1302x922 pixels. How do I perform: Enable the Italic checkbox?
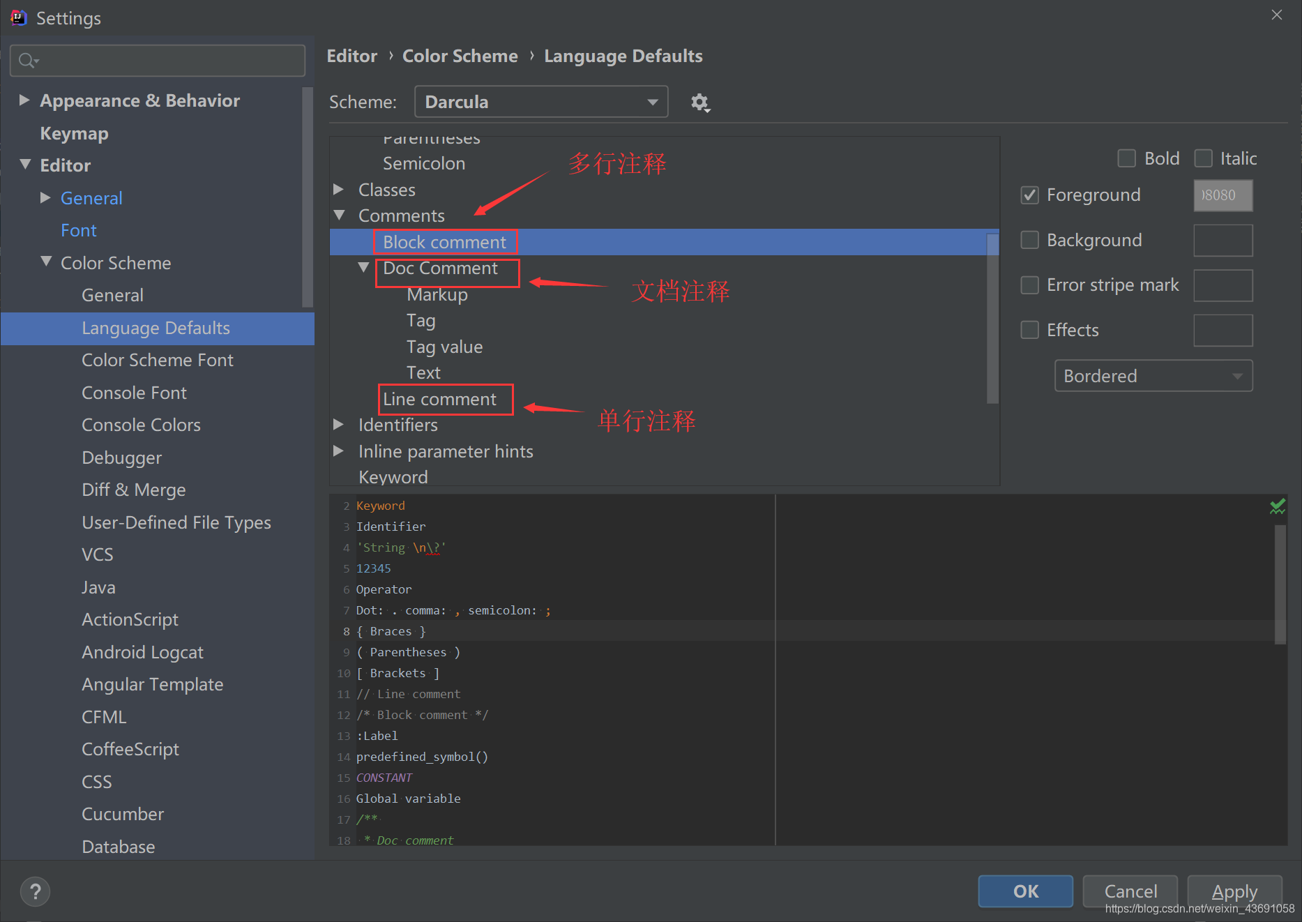tap(1203, 158)
